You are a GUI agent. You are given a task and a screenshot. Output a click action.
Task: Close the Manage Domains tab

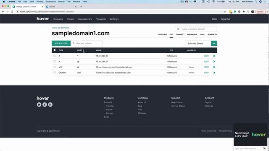click(42, 7)
